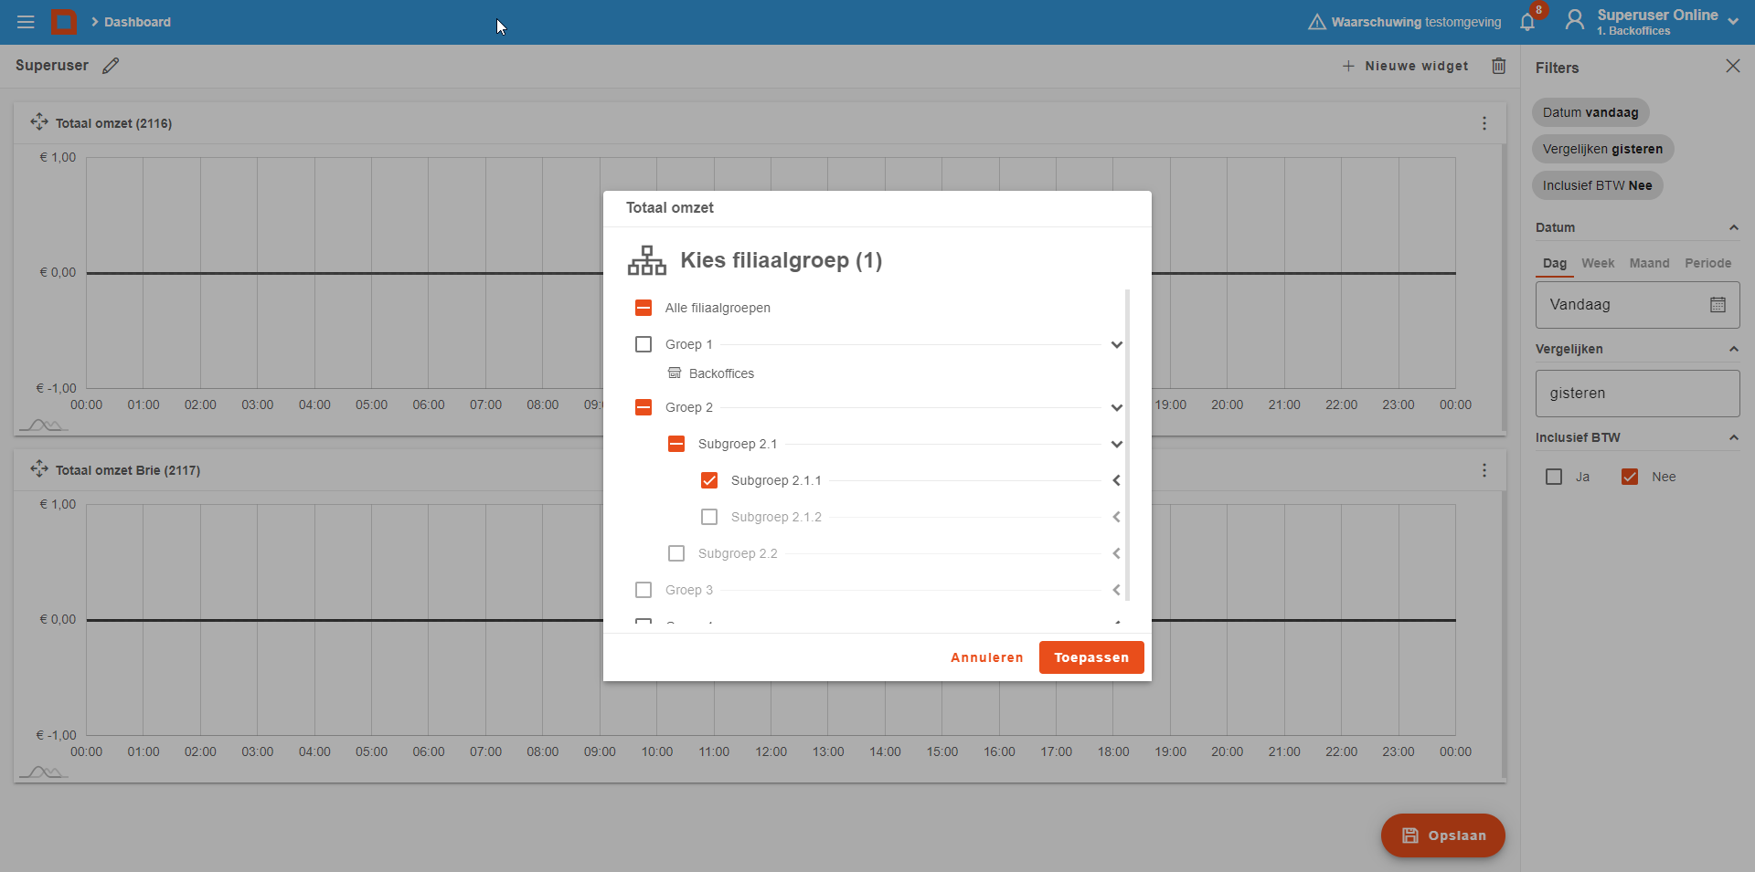Expand the Groep 3 tree node
The height and width of the screenshot is (872, 1755).
click(1116, 590)
